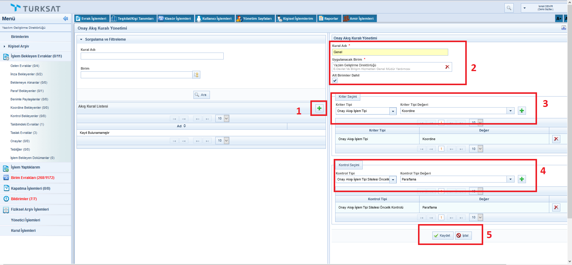
Task: Collapse the Sorgulama ve Filtreleme section
Action: click(81, 39)
